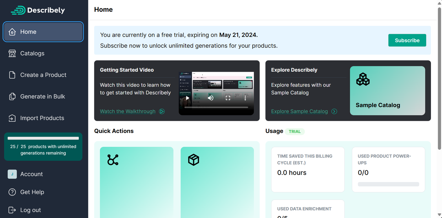This screenshot has height=218, width=442.
Task: Click the Account avatar with letter J
Action: click(12, 174)
